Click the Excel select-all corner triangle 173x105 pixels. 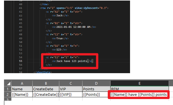pyautogui.click(x=9, y=83)
